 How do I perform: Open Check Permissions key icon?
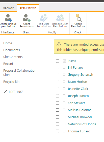79,18
